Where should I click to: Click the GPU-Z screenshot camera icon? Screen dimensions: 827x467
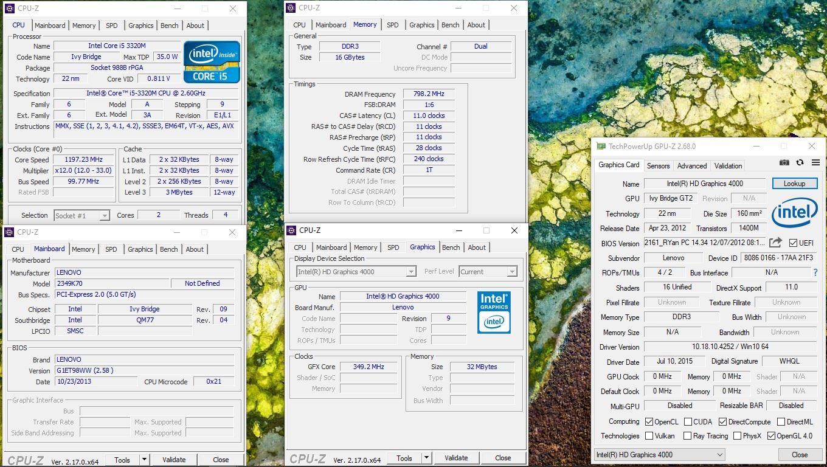(784, 163)
